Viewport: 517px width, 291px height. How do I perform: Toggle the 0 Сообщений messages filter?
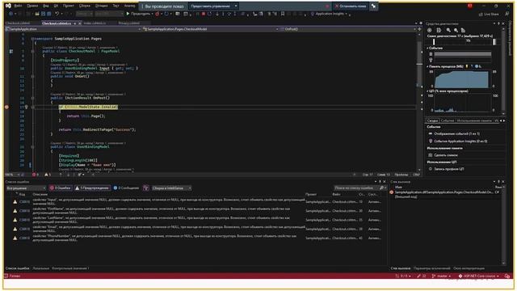pos(126,188)
